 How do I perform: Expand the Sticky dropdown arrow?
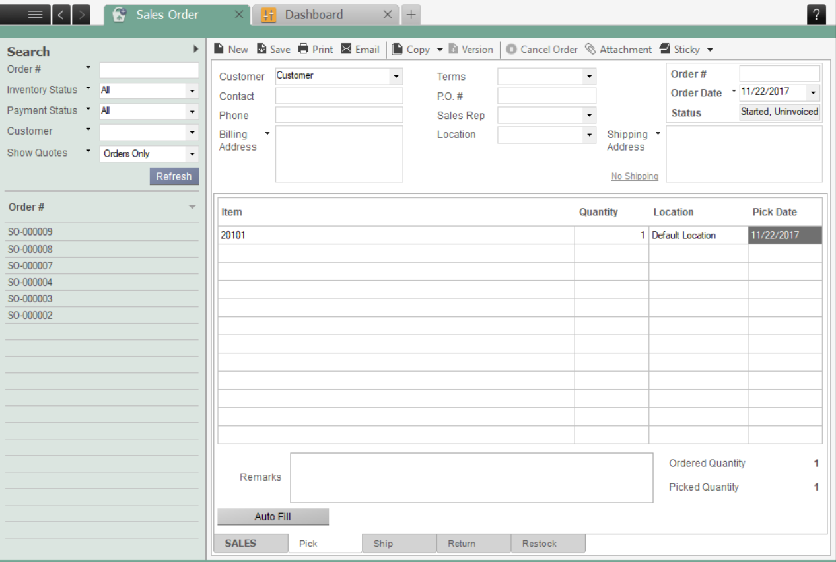[710, 50]
